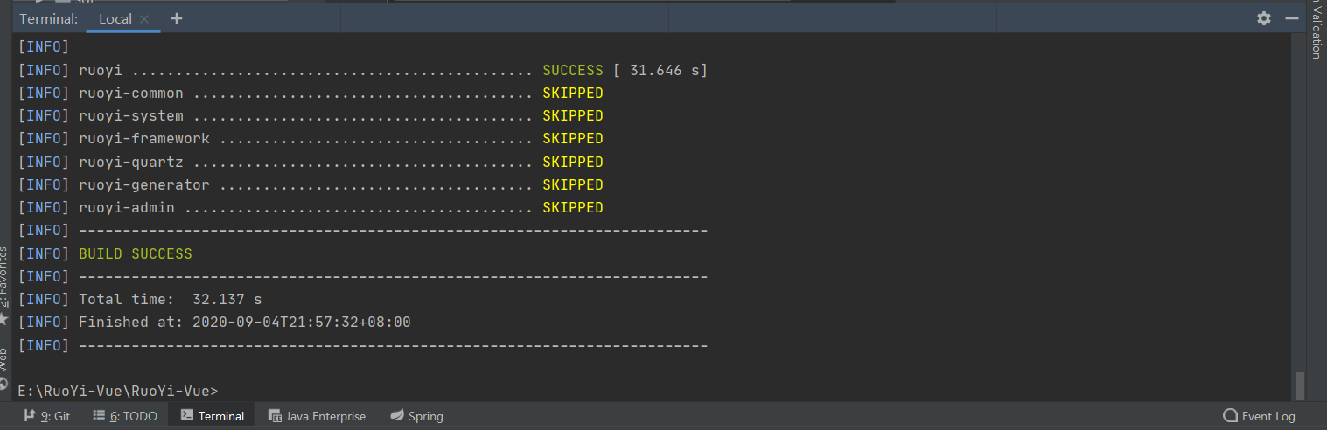
Task: Expand the Validation side panel
Action: pyautogui.click(x=1316, y=31)
